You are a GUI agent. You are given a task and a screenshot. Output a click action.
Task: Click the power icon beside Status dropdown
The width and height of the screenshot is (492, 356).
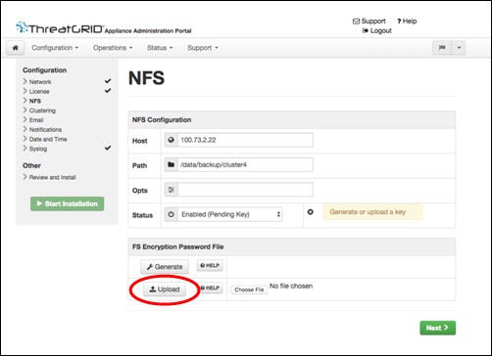coord(171,214)
